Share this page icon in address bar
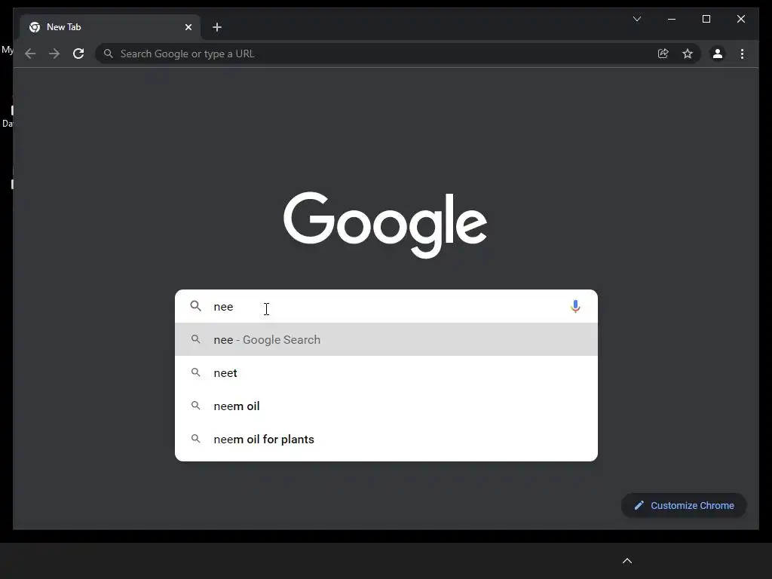Viewport: 772px width, 579px height. 663,54
